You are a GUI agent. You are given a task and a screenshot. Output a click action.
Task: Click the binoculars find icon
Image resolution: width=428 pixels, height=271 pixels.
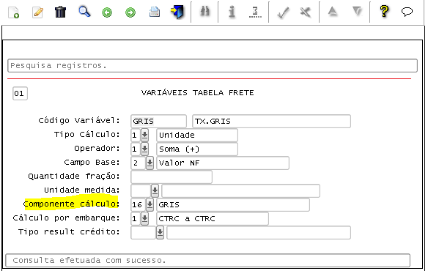(x=204, y=12)
